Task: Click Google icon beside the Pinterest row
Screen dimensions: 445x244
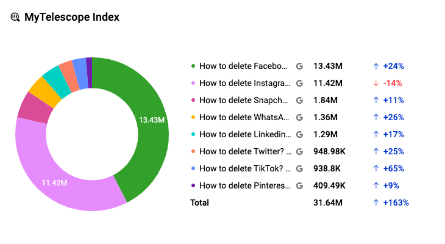Action: pyautogui.click(x=299, y=185)
